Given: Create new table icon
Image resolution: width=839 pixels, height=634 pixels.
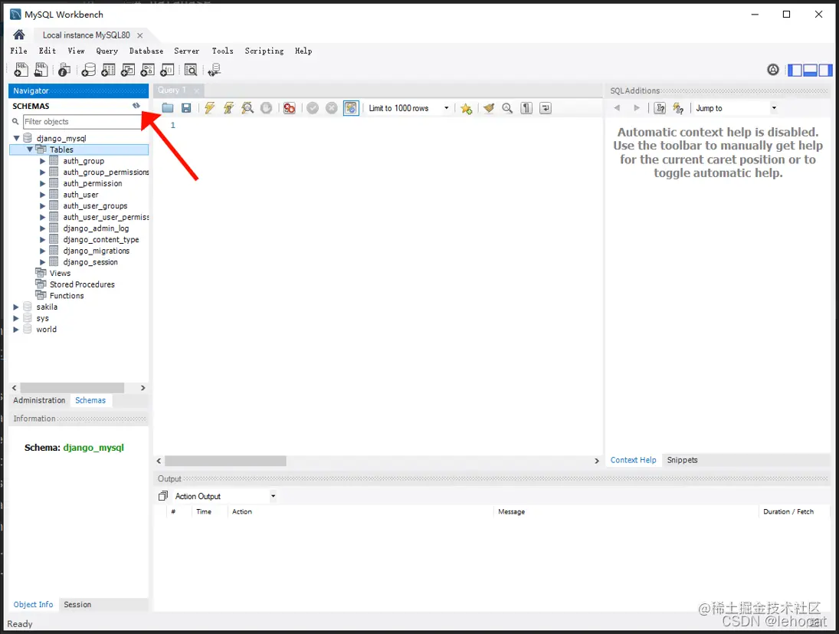Looking at the screenshot, I should tap(108, 70).
